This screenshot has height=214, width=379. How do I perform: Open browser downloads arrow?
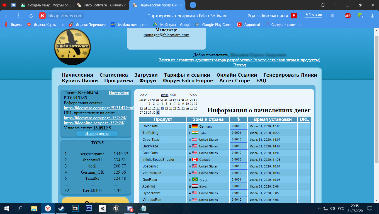372,16
